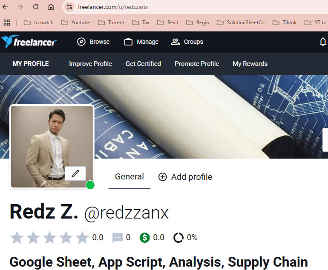Reload the page with refresh icon
Viewport: 328px width, 270px height.
36,7
